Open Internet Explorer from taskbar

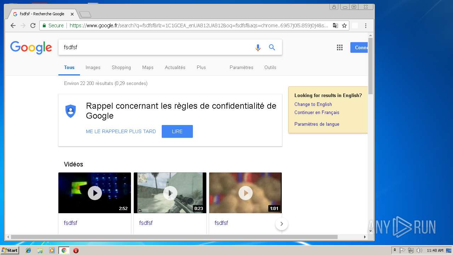click(x=28, y=250)
